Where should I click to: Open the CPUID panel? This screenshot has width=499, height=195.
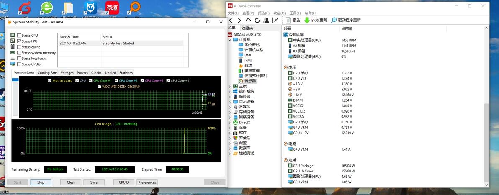point(124,182)
